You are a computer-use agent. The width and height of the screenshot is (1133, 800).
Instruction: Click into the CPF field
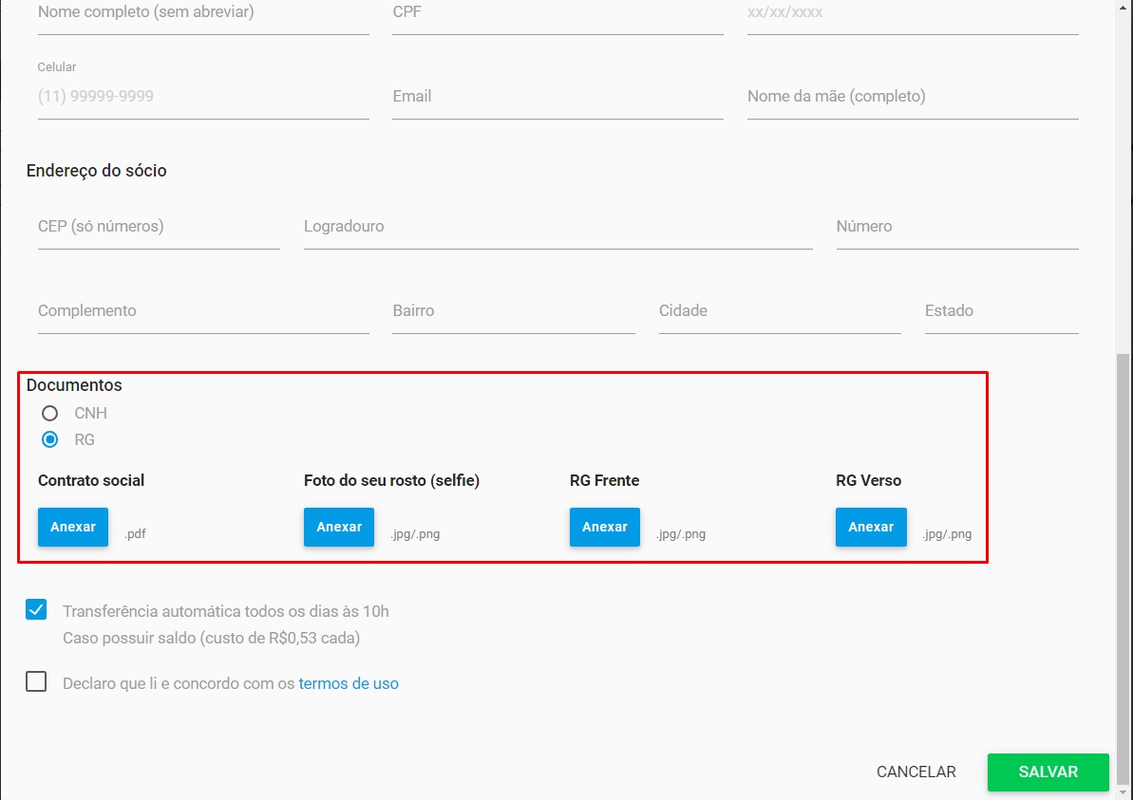coord(557,14)
